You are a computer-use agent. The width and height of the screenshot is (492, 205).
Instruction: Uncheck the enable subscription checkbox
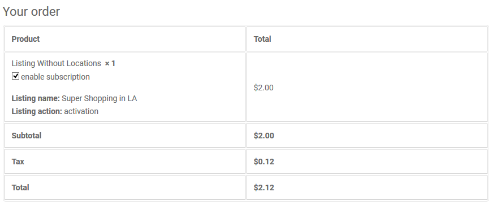[x=15, y=76]
